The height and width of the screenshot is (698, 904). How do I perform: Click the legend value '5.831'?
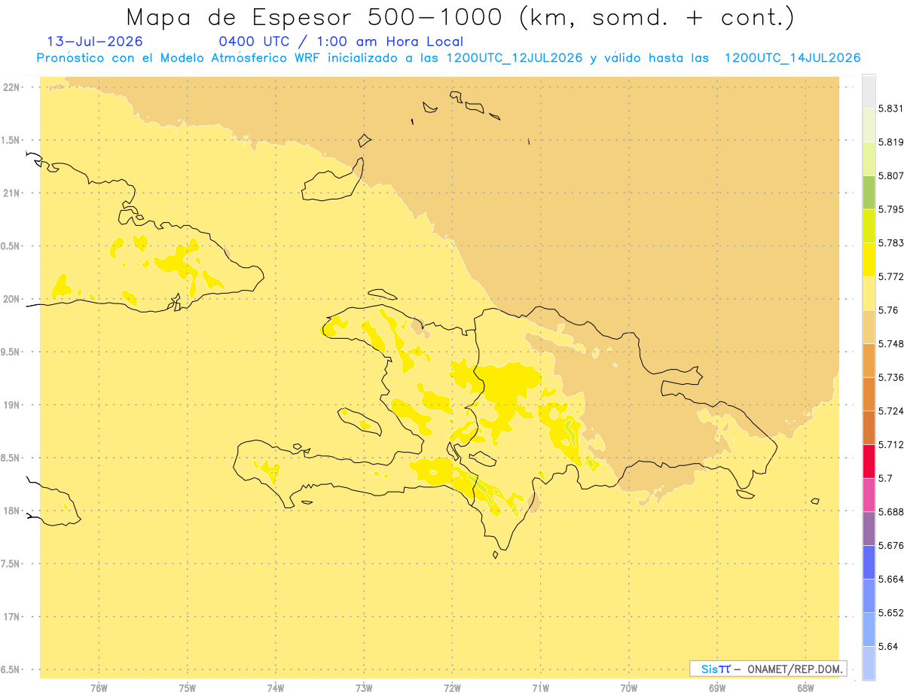click(891, 108)
